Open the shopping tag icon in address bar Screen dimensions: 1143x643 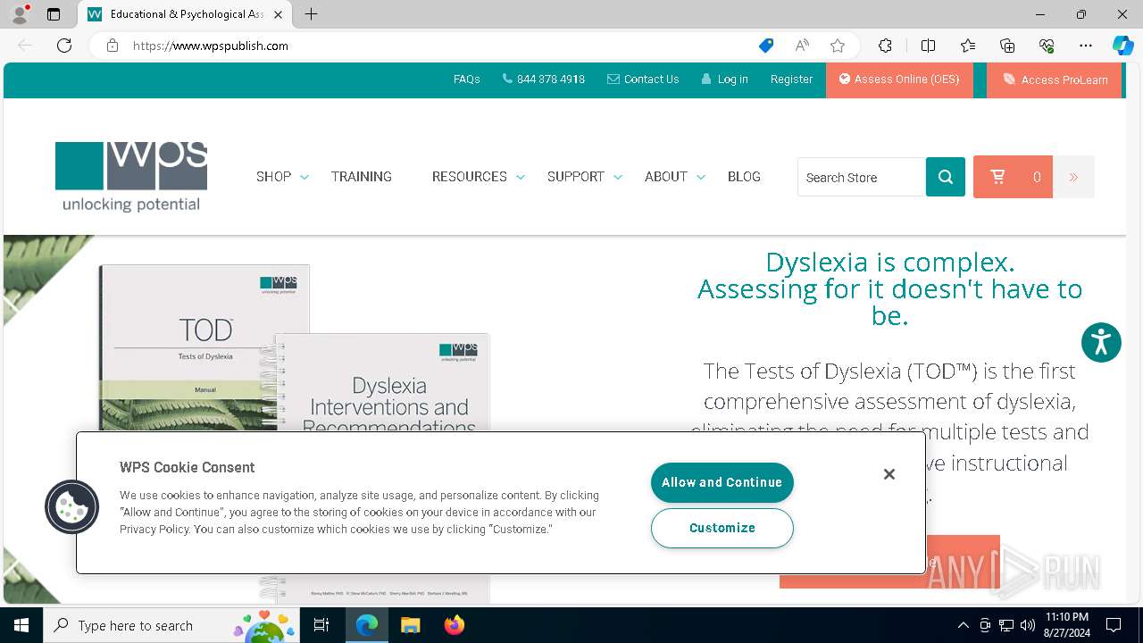pos(766,46)
